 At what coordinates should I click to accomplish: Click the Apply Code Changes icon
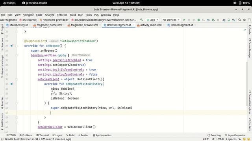point(194,20)
